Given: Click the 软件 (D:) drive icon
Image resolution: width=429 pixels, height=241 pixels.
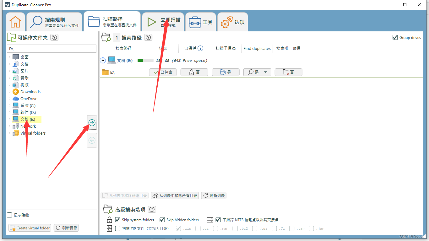Looking at the screenshot, I should (x=16, y=112).
